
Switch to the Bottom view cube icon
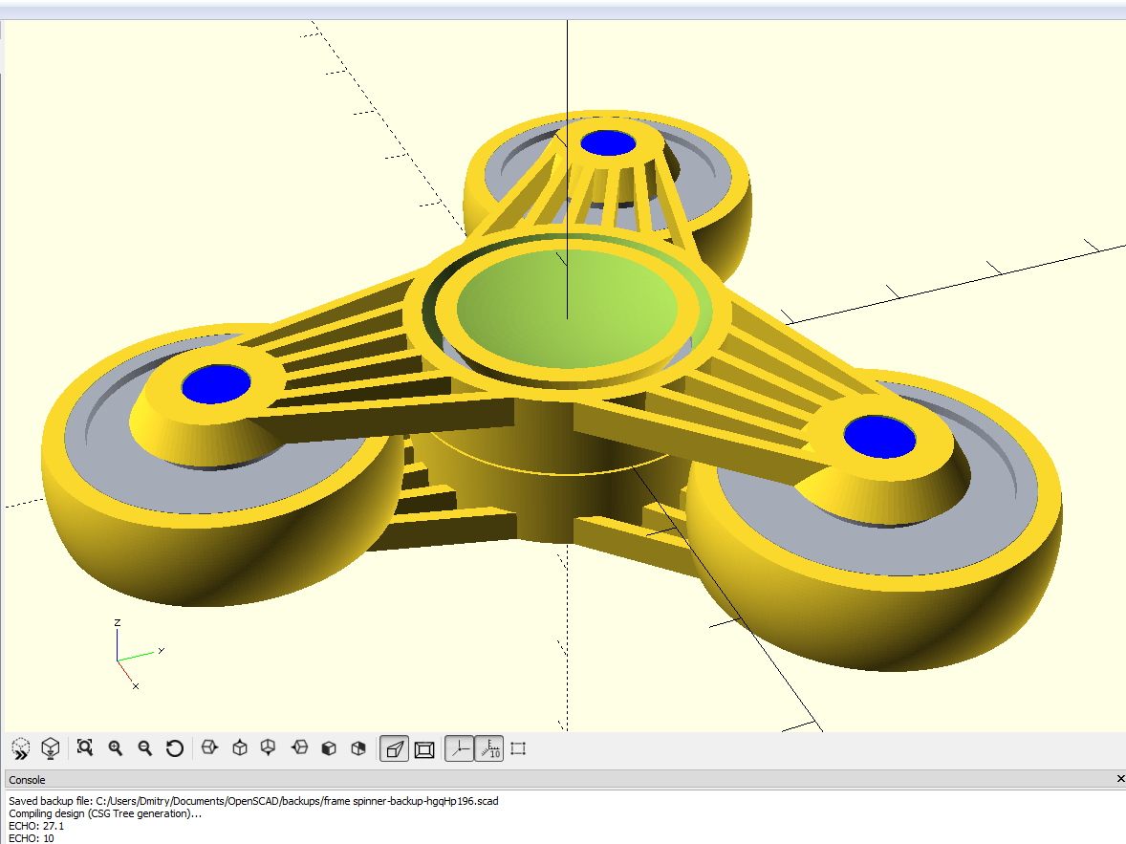click(x=268, y=748)
